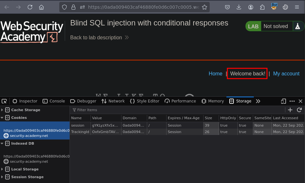The width and height of the screenshot is (305, 183).
Task: Expand the Local Storage tree node
Action: [x=2, y=169]
